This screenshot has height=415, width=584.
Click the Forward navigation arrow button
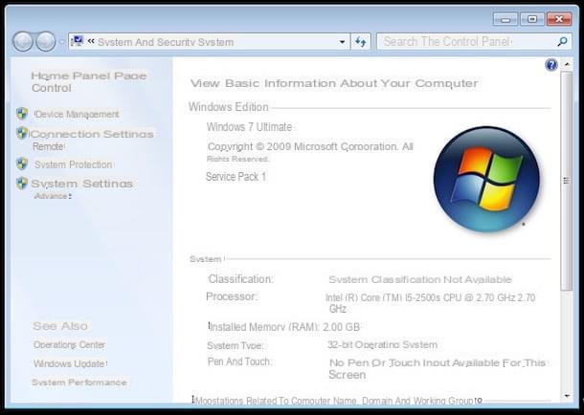(x=46, y=41)
